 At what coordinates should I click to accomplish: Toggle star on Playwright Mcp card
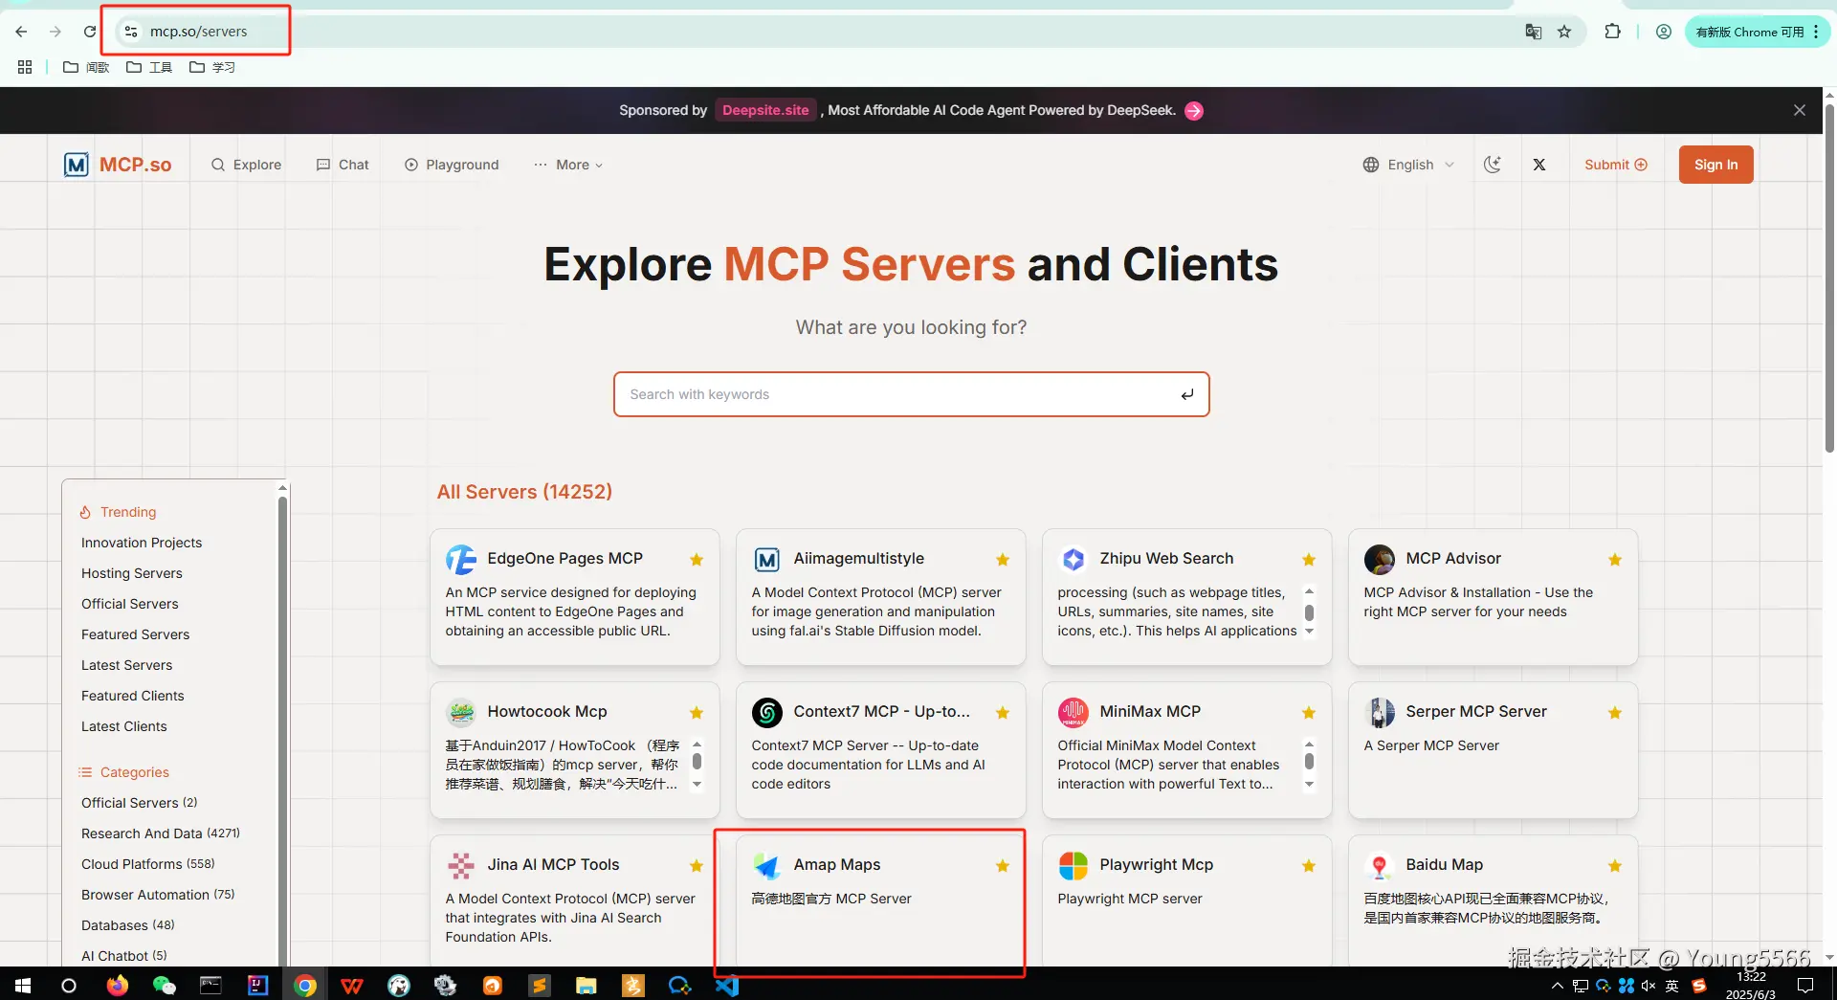tap(1309, 866)
